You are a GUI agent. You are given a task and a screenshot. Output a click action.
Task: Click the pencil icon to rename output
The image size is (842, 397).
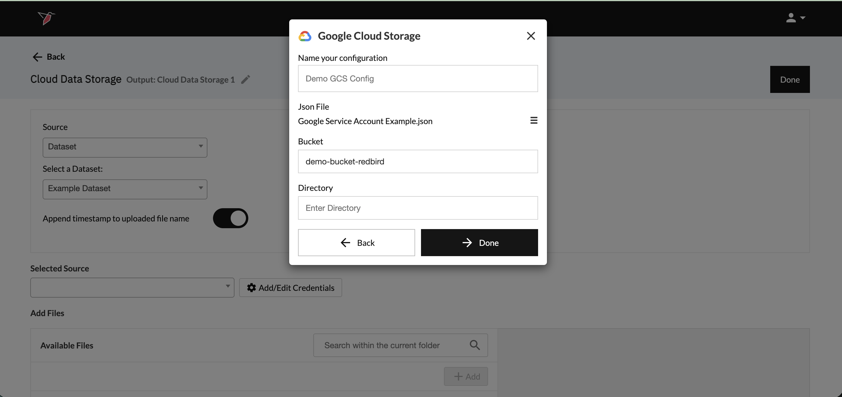[245, 79]
